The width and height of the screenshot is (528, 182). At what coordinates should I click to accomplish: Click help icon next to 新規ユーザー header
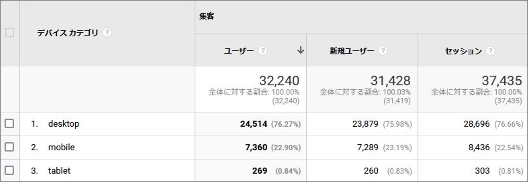383,51
